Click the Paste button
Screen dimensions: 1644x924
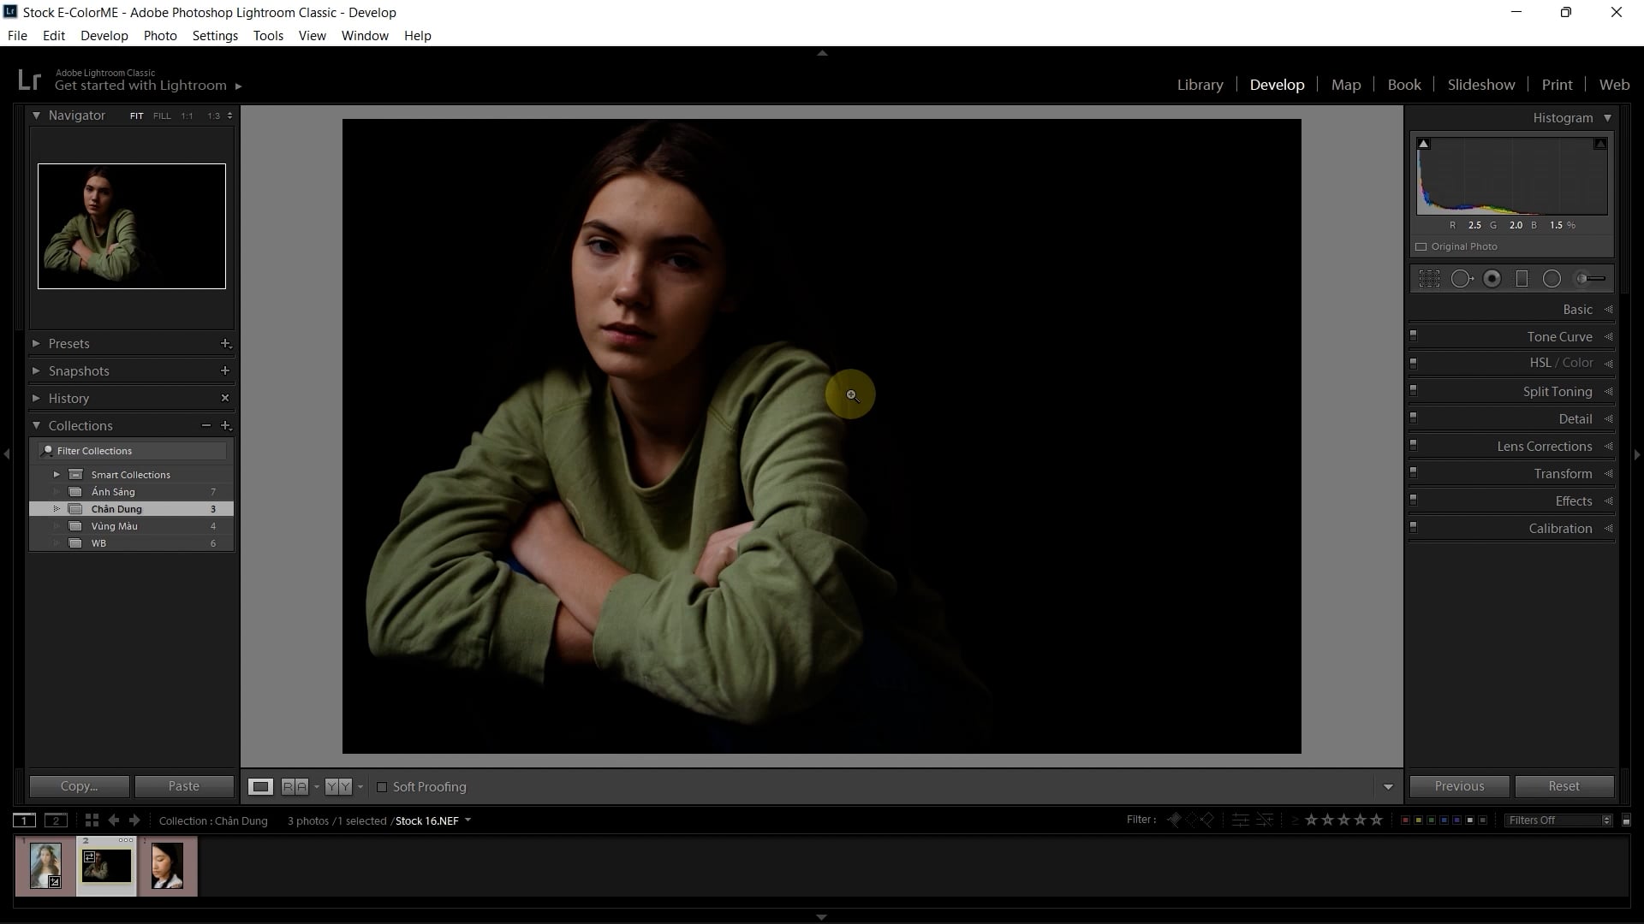(184, 786)
